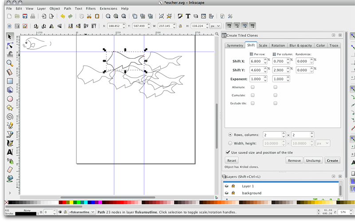Select the Rows, columns radio button
This screenshot has width=355, height=222.
[x=230, y=135]
